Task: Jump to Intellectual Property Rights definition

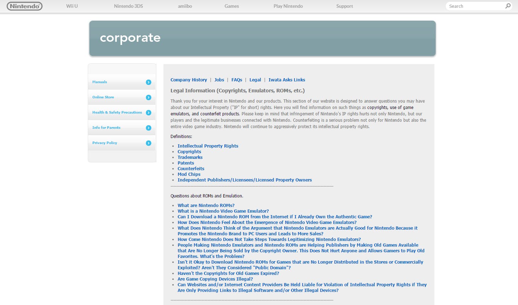Action: (208, 146)
